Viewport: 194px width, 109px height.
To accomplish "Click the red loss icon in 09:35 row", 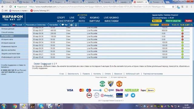I will click(x=182, y=39).
